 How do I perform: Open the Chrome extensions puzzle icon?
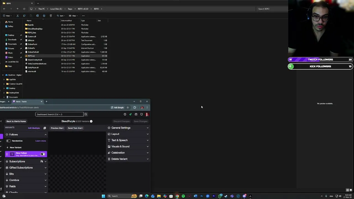point(135,108)
